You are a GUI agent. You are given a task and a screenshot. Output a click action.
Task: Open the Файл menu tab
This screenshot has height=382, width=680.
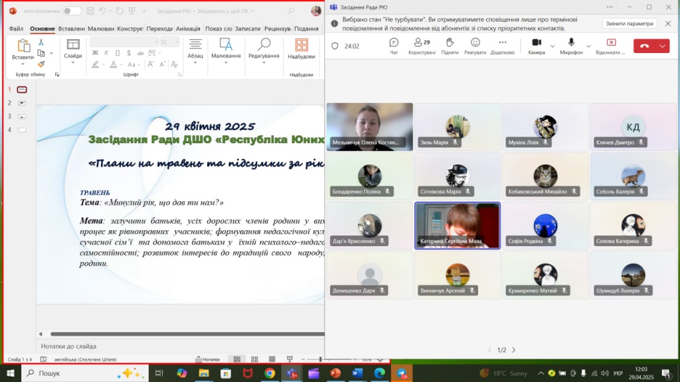point(17,29)
